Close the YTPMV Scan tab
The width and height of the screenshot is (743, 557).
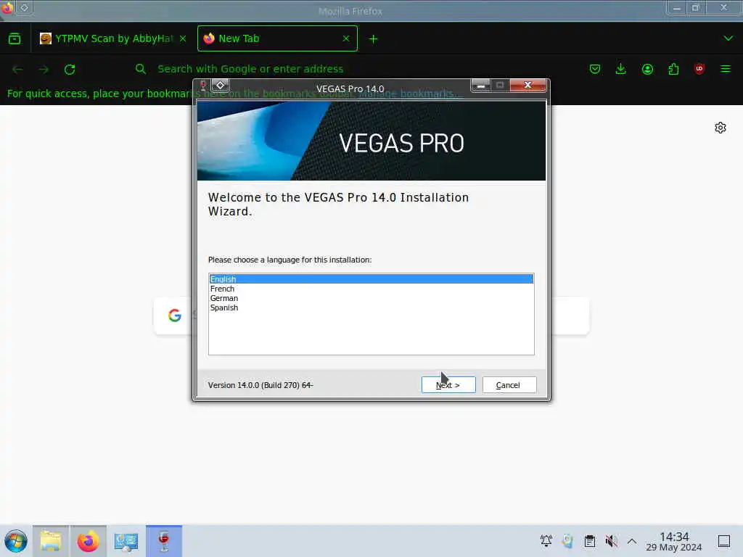[x=183, y=39]
